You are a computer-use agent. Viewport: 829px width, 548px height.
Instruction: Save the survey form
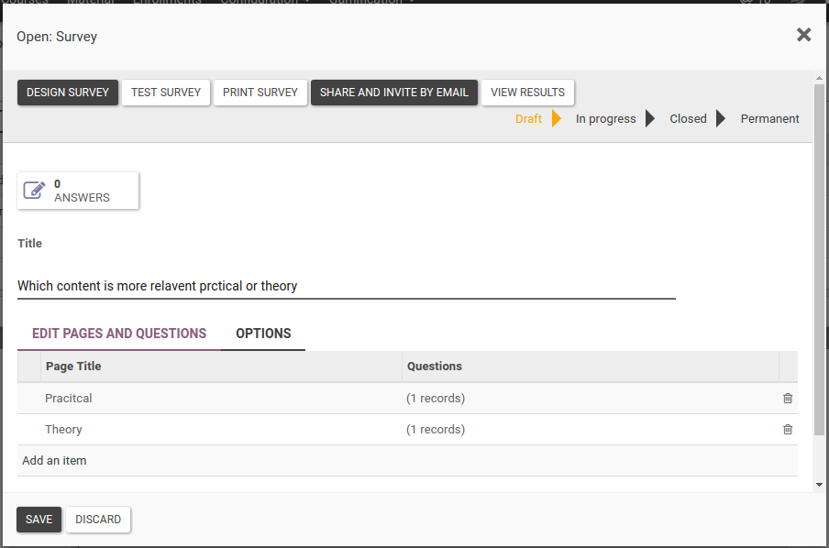[39, 520]
